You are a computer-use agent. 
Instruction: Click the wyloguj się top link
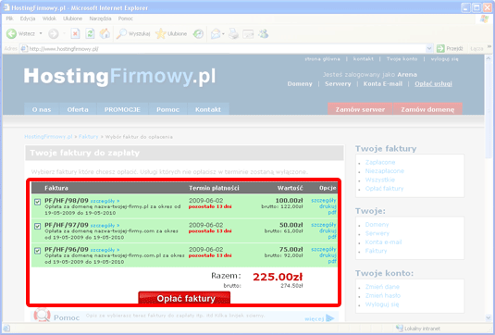coord(444,59)
